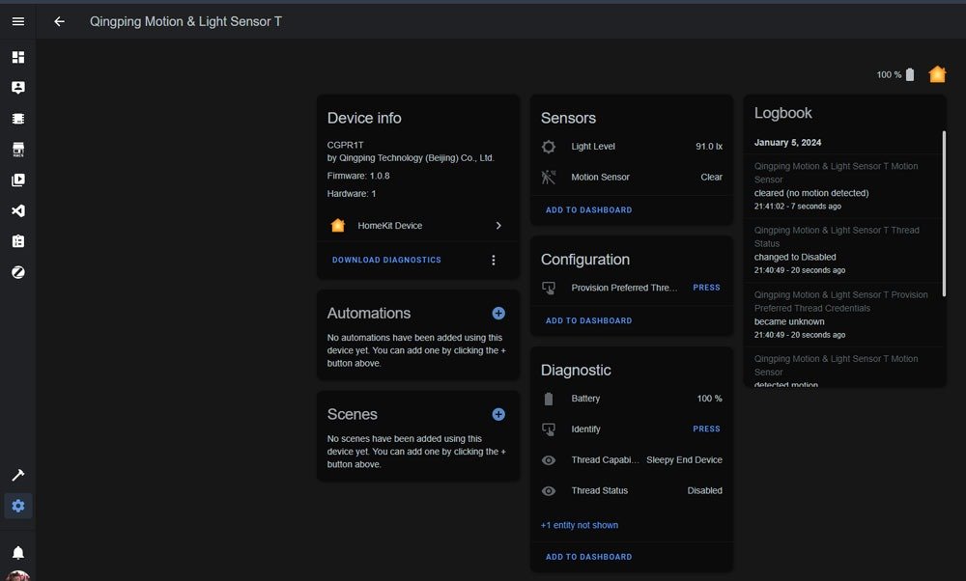Open Developer tools hammer icon
Viewport: 966px width, 581px height.
[18, 475]
